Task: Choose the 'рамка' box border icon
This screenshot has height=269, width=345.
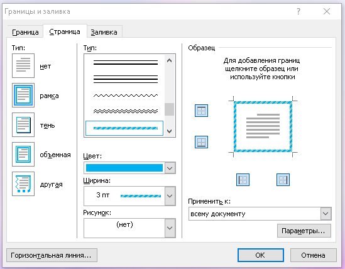Action: (x=23, y=96)
